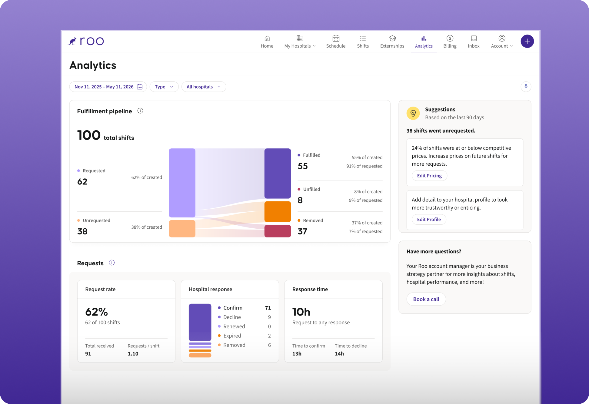The image size is (589, 404).
Task: Click the 100 total shifts heading
Action: pos(105,135)
